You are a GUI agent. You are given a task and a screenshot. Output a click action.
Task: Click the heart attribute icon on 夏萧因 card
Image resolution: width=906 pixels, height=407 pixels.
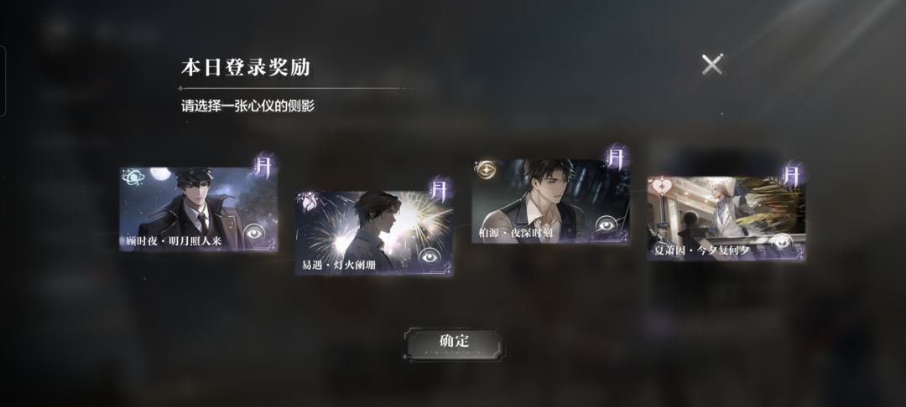659,186
